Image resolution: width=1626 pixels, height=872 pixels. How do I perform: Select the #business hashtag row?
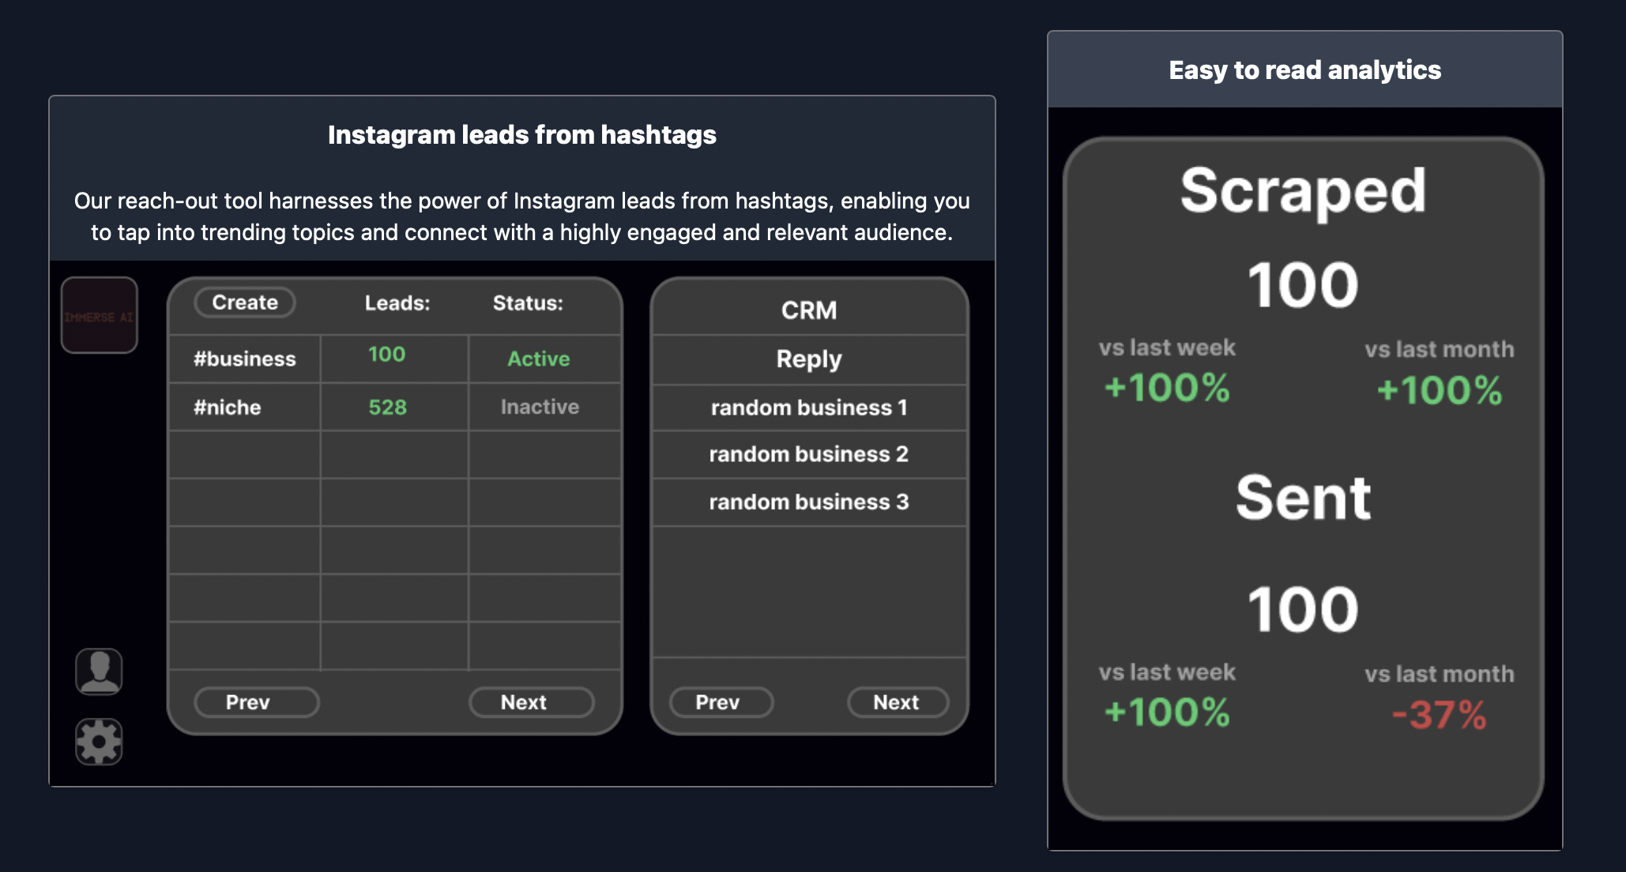coord(245,359)
